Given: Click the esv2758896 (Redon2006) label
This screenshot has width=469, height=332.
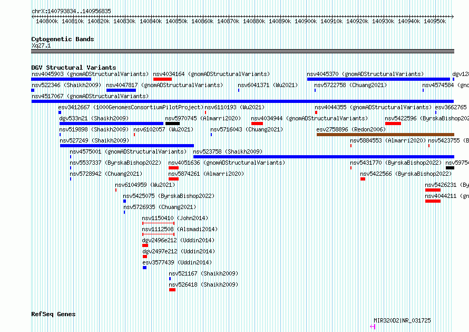Looking at the screenshot, I should 351,129.
